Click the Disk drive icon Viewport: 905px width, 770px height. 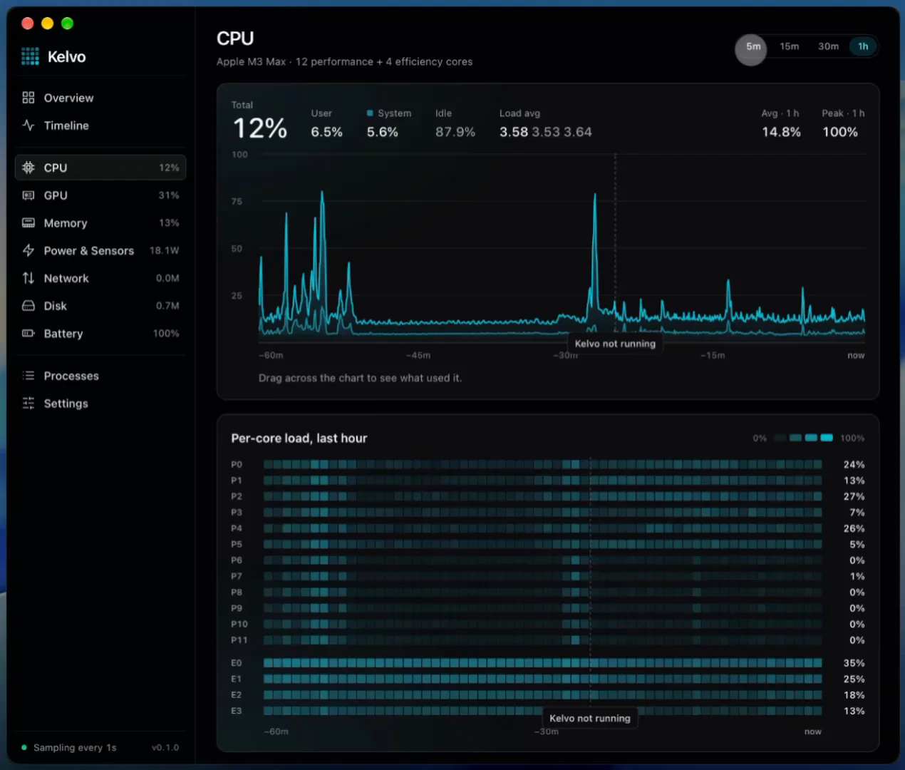[29, 306]
